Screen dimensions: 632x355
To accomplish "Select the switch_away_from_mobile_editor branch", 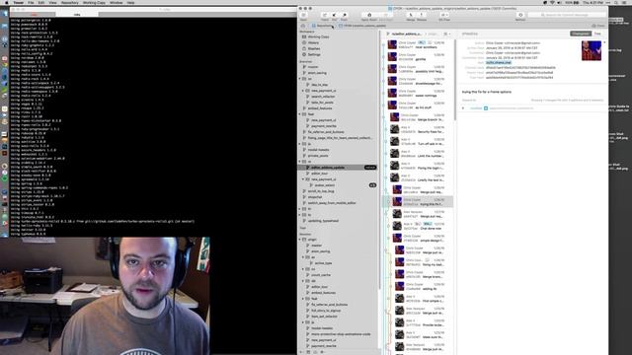I will [x=332, y=203].
